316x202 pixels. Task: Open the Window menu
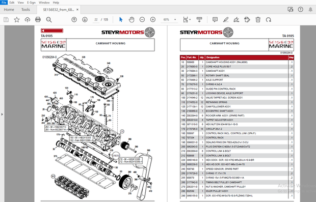(x=44, y=3)
